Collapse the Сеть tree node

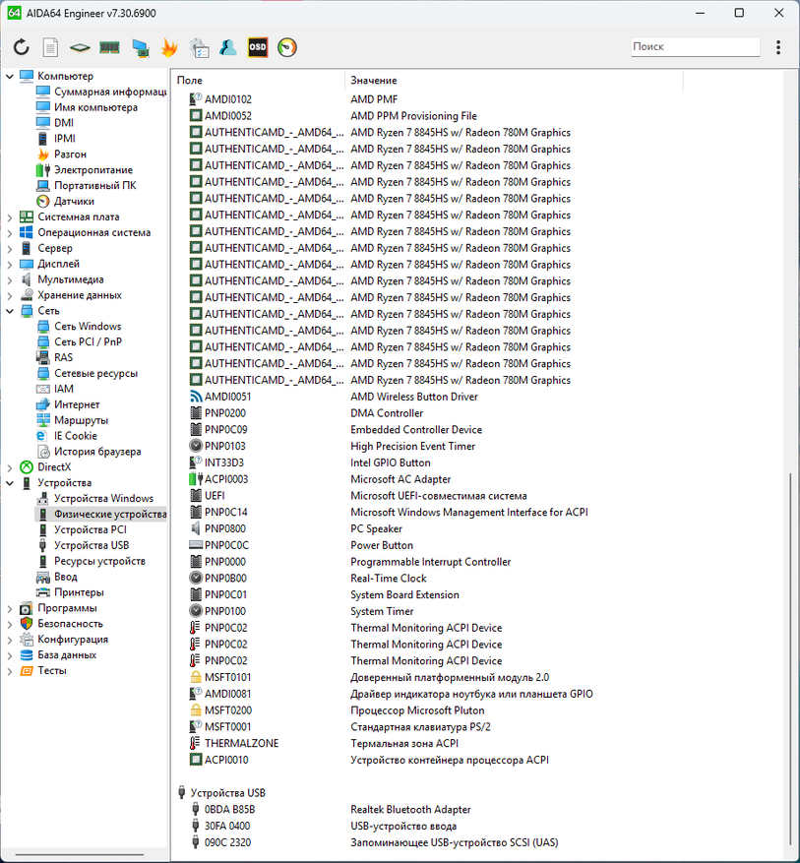point(10,311)
